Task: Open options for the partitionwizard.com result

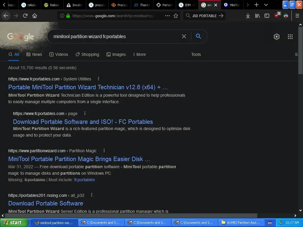Action: 104,150
